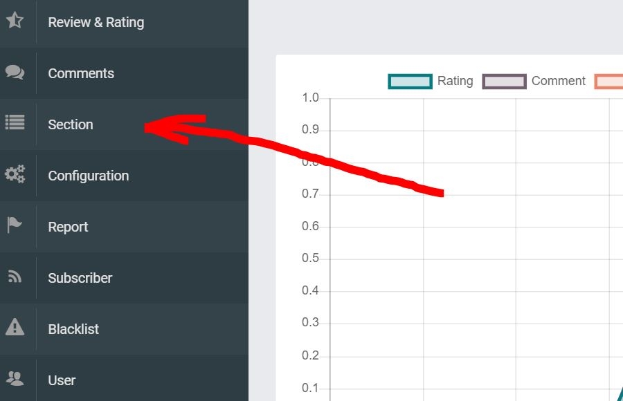Click the star icon beside Review & Rating

point(15,21)
